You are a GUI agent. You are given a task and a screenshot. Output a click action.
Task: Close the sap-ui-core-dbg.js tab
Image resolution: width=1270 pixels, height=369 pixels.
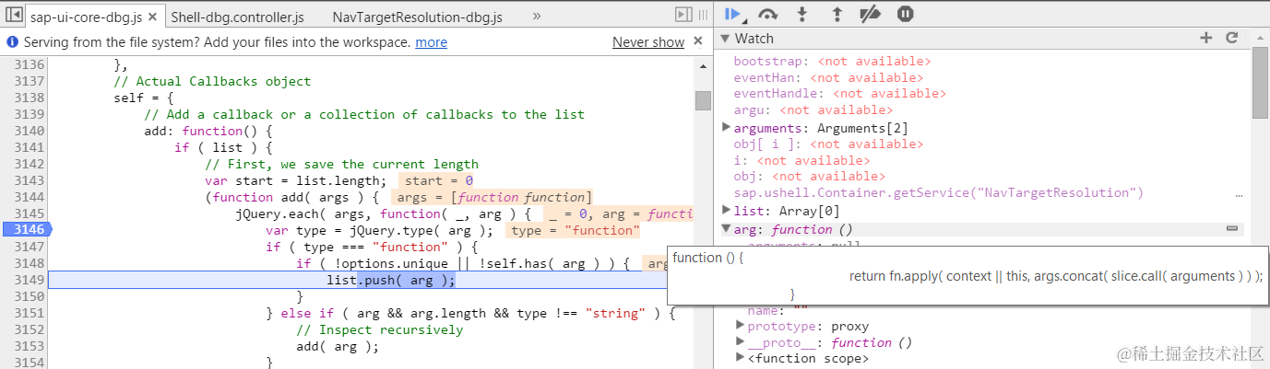coord(152,17)
